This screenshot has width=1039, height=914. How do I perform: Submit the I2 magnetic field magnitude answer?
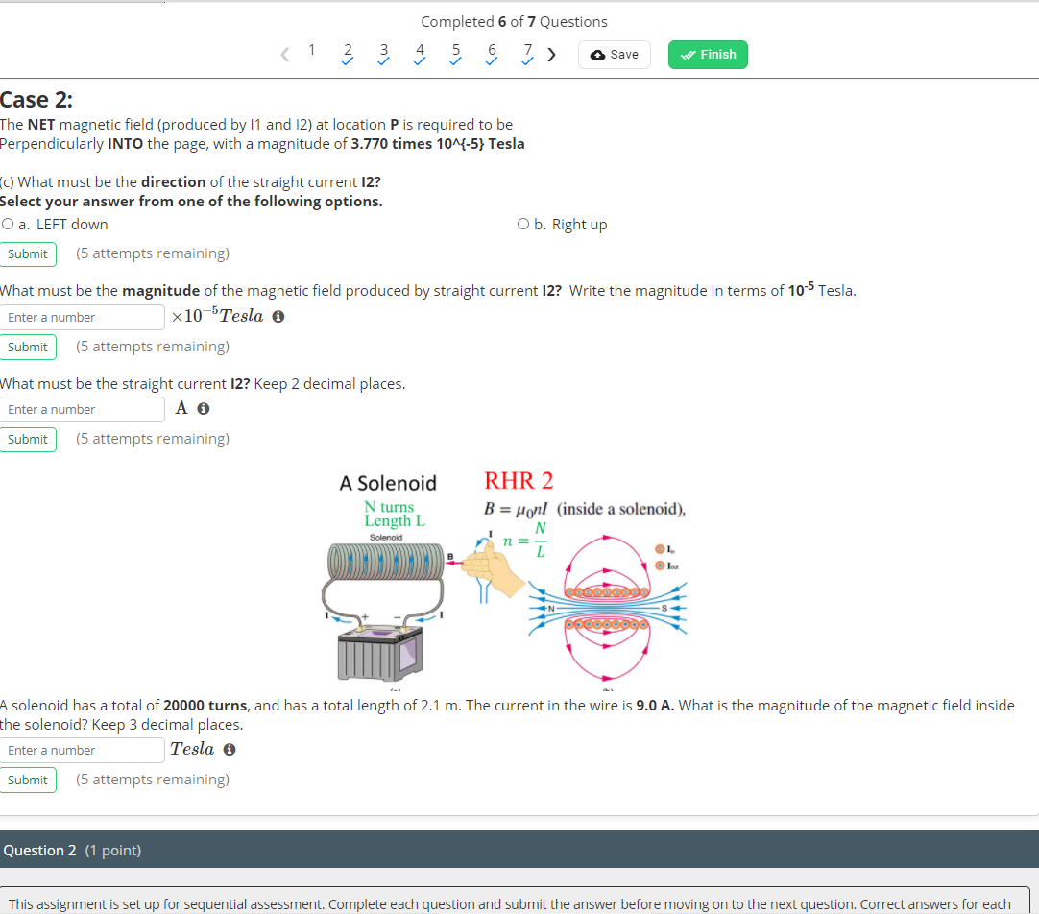pos(28,347)
